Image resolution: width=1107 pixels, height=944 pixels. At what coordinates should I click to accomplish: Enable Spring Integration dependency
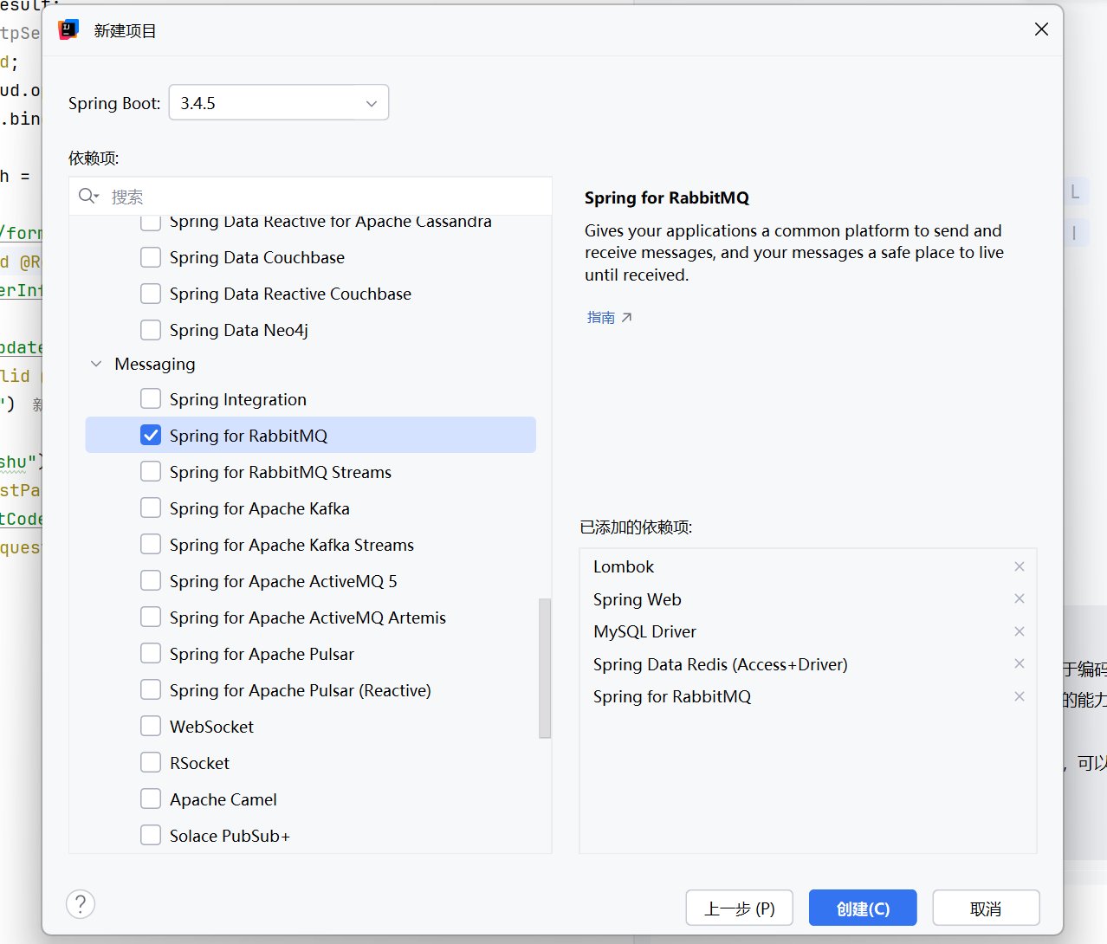point(151,399)
